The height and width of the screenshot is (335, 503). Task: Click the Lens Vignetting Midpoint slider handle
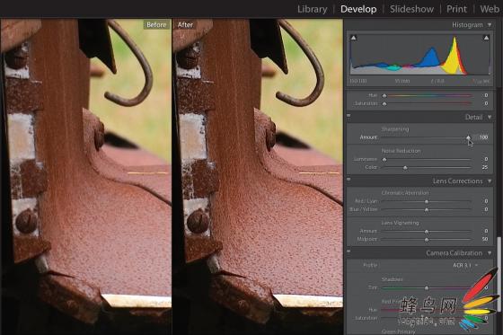pyautogui.click(x=427, y=240)
